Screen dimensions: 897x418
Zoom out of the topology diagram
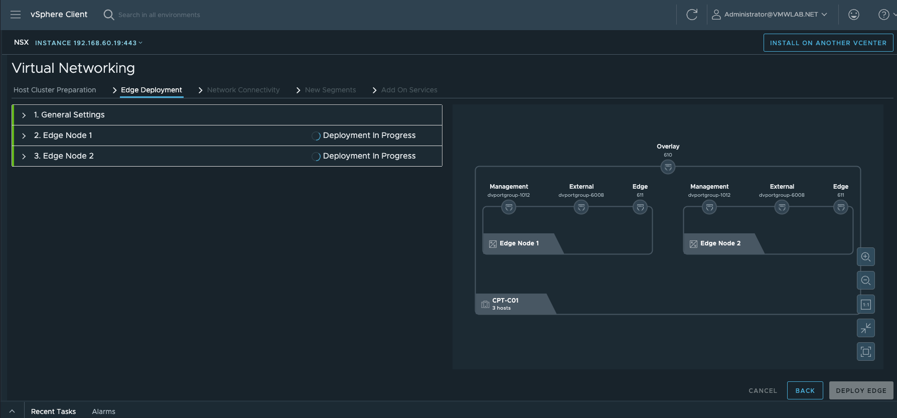point(866,281)
